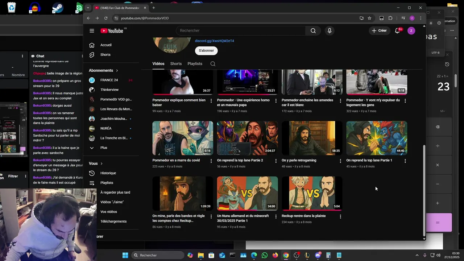Open Chrome tab search dropdown
464x261 pixels.
point(88,8)
